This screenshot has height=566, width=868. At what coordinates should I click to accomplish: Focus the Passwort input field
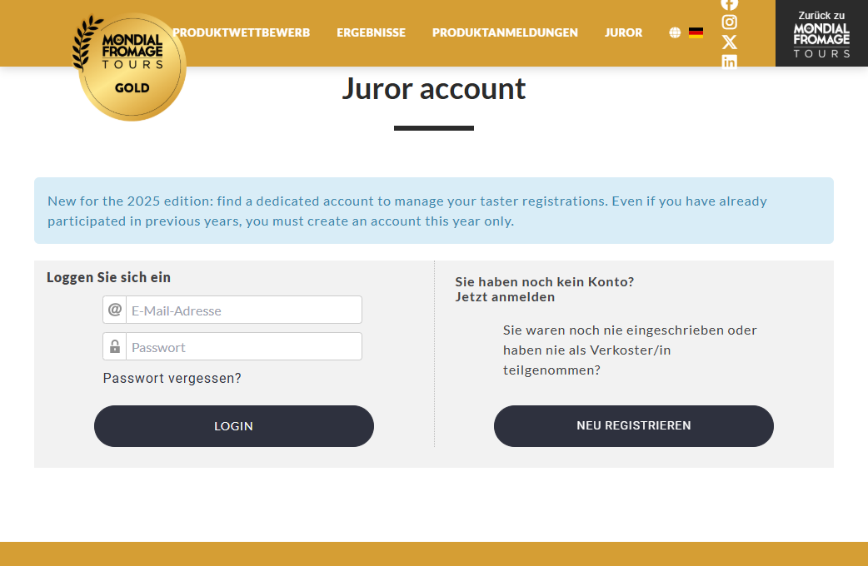point(244,346)
